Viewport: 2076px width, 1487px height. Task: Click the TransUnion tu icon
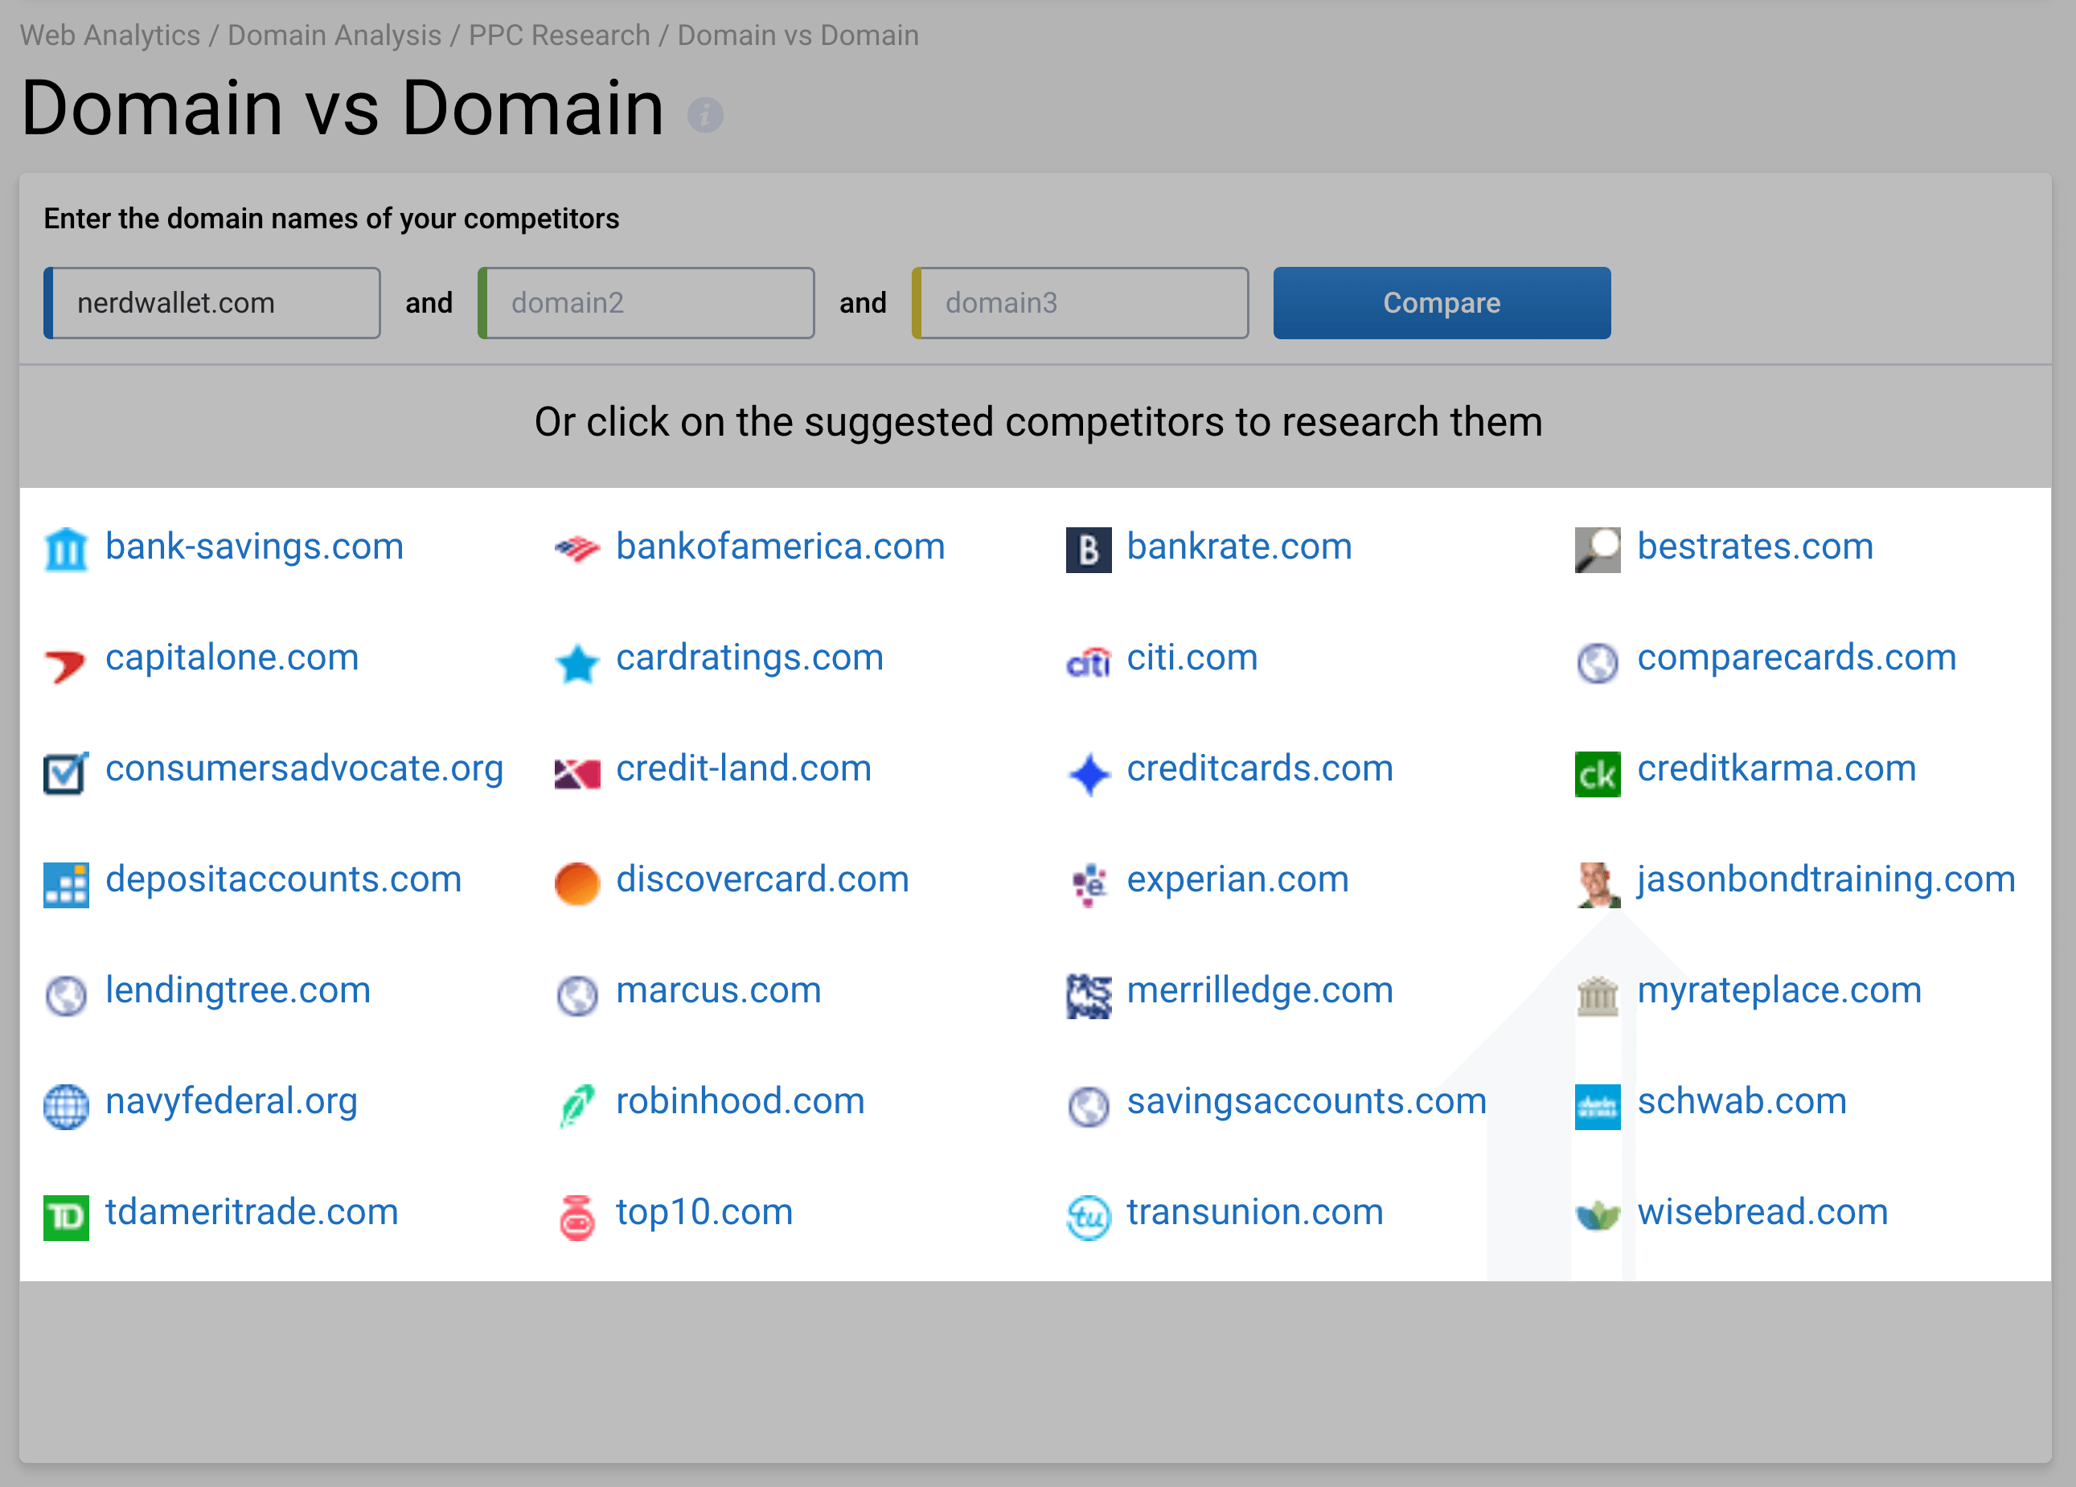(x=1089, y=1216)
